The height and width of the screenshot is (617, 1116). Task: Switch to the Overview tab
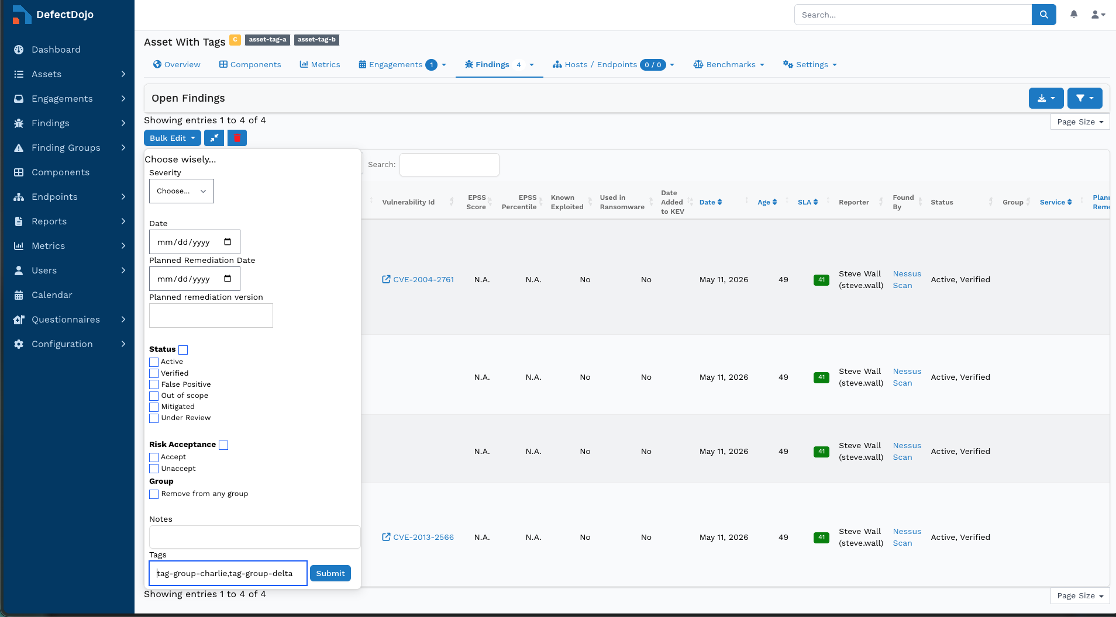point(177,64)
